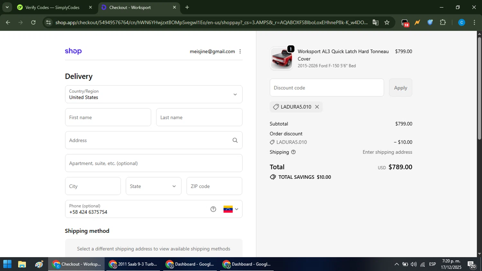This screenshot has width=482, height=271.
Task: Click the TOTAL SAVINGS $10.00 text
Action: pyautogui.click(x=305, y=177)
